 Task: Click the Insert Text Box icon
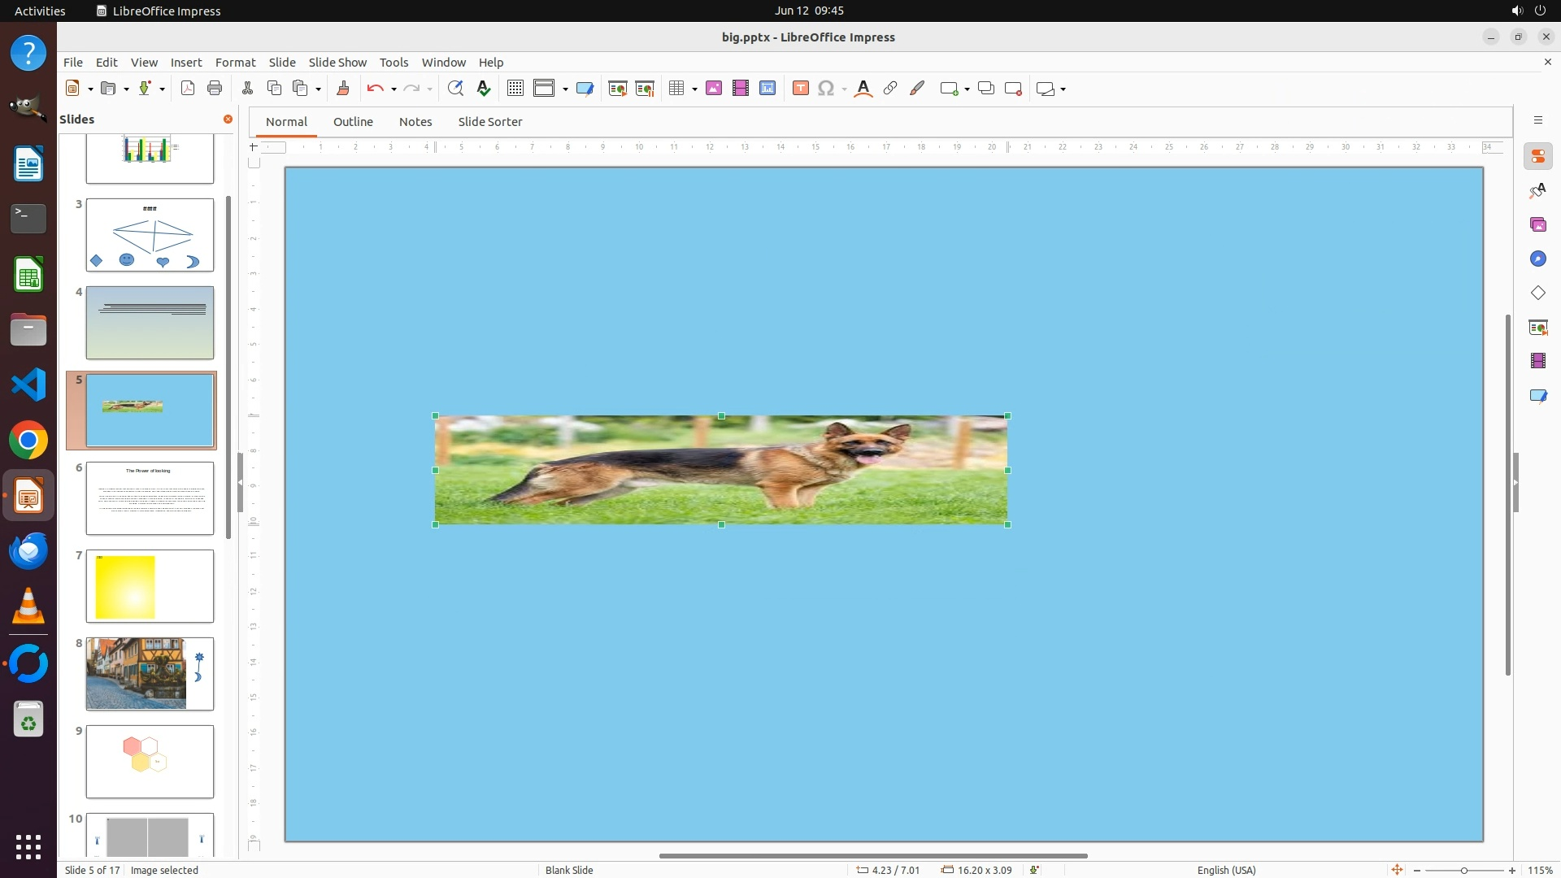pyautogui.click(x=800, y=89)
